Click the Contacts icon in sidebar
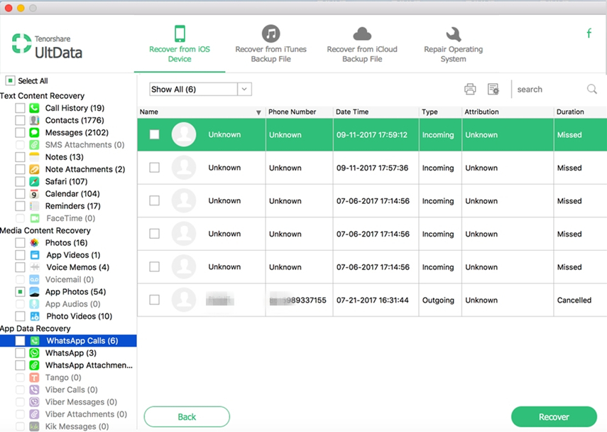Image resolution: width=607 pixels, height=432 pixels. 35,121
